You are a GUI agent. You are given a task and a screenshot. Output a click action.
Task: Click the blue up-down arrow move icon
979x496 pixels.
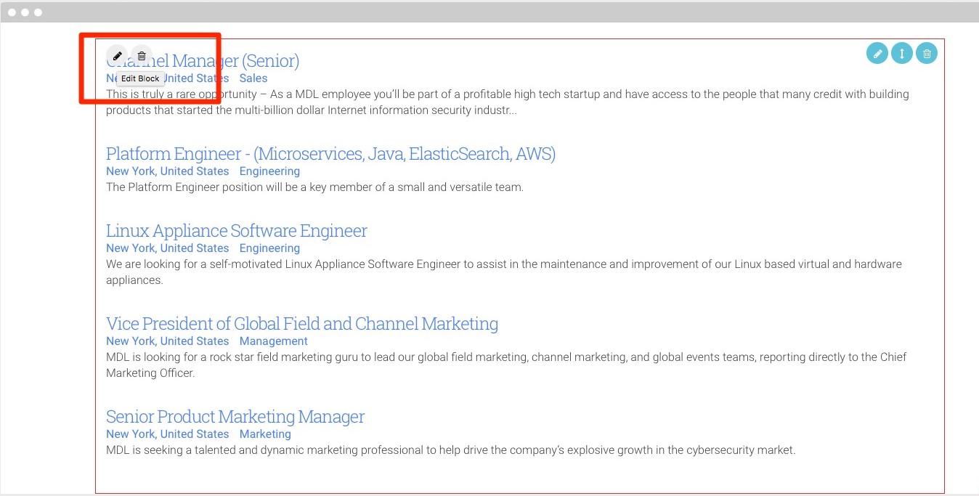901,53
